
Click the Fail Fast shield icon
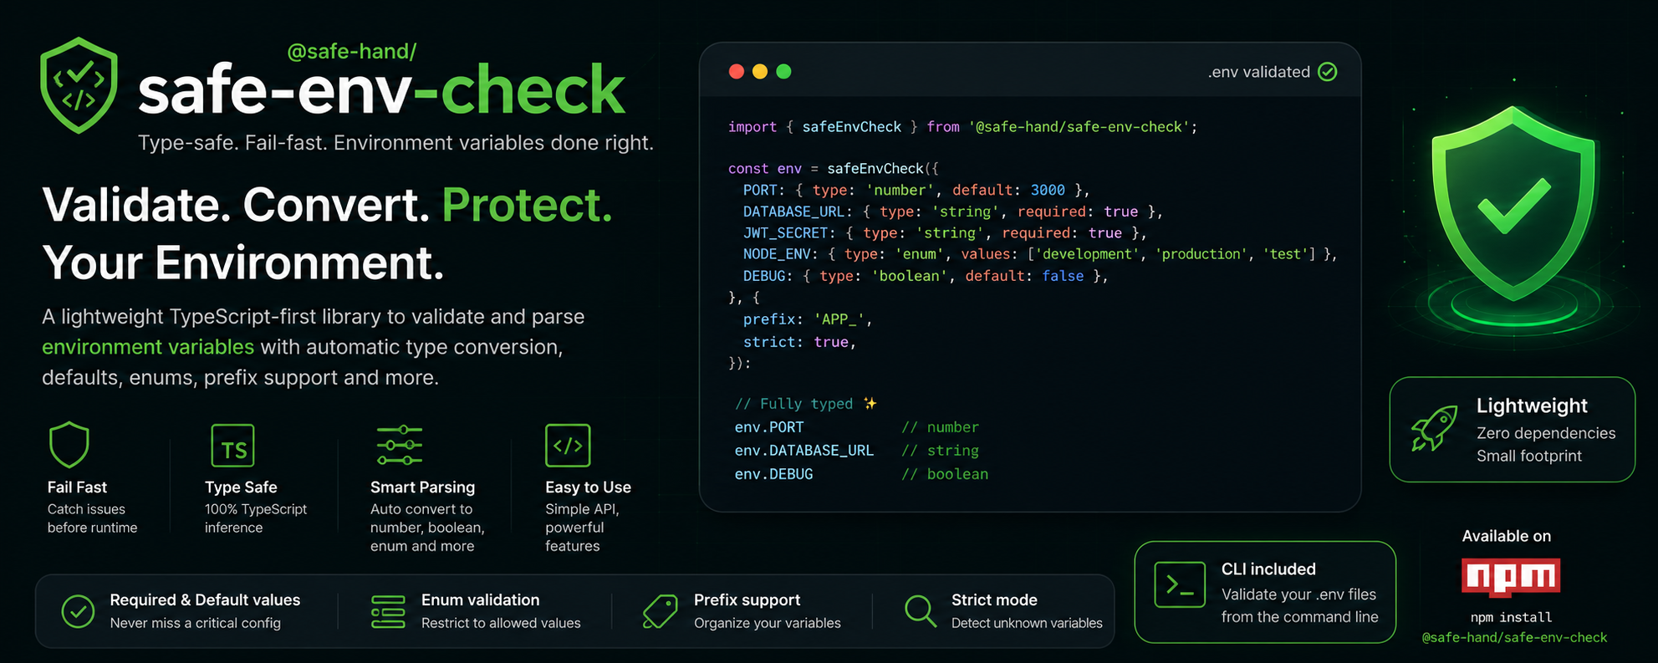pyautogui.click(x=69, y=445)
